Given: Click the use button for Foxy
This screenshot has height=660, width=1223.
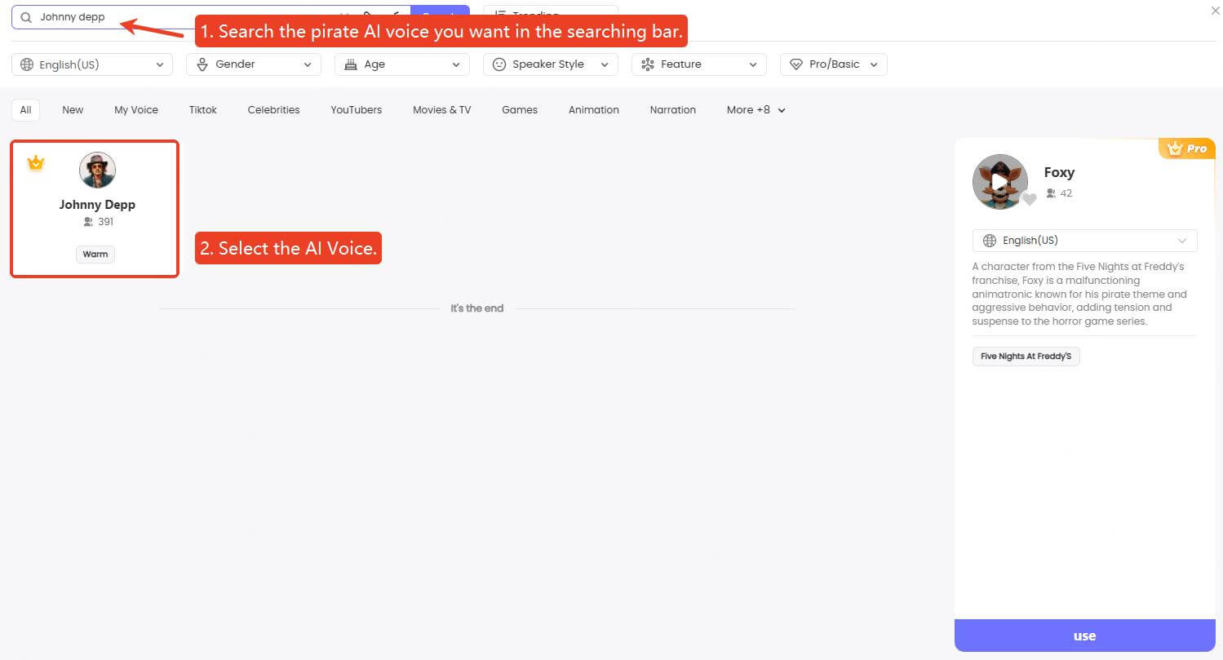Looking at the screenshot, I should [1085, 636].
